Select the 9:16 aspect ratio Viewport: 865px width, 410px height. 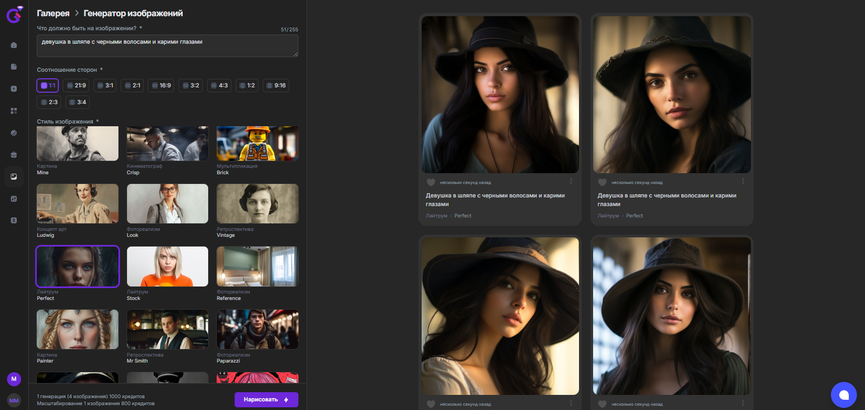(x=276, y=85)
